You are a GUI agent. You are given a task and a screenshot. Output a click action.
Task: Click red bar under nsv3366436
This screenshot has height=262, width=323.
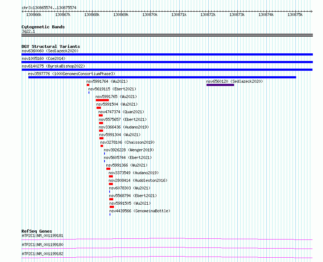point(101,131)
